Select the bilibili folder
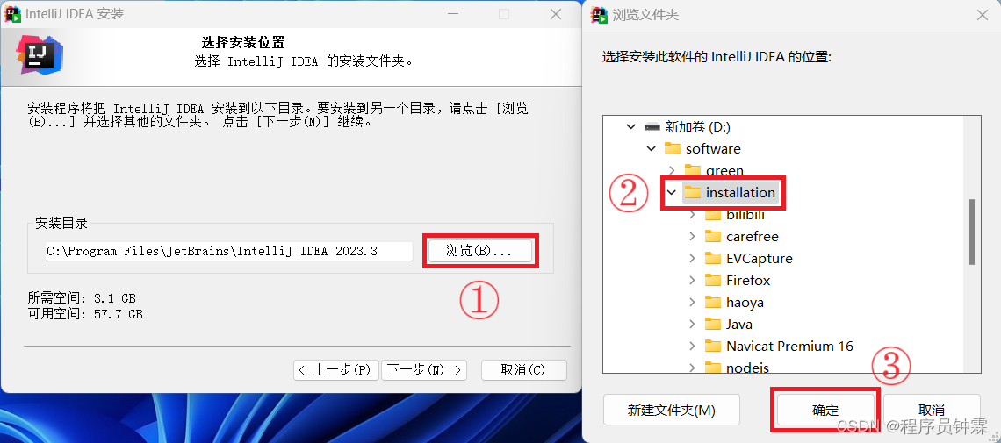This screenshot has width=1001, height=443. [x=745, y=214]
